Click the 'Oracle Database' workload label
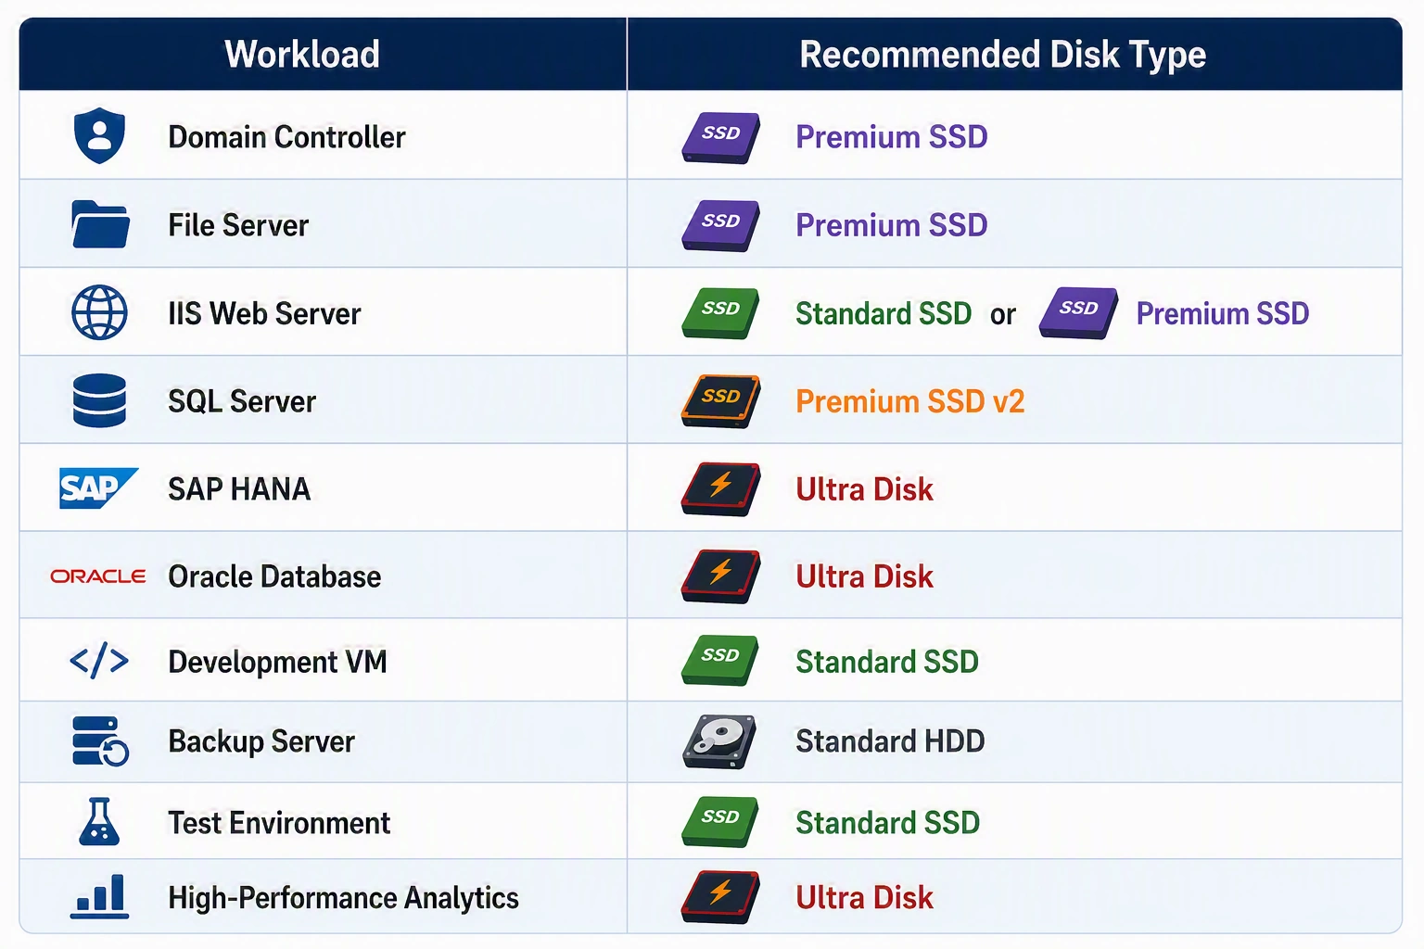Image resolution: width=1424 pixels, height=949 pixels. (x=274, y=576)
